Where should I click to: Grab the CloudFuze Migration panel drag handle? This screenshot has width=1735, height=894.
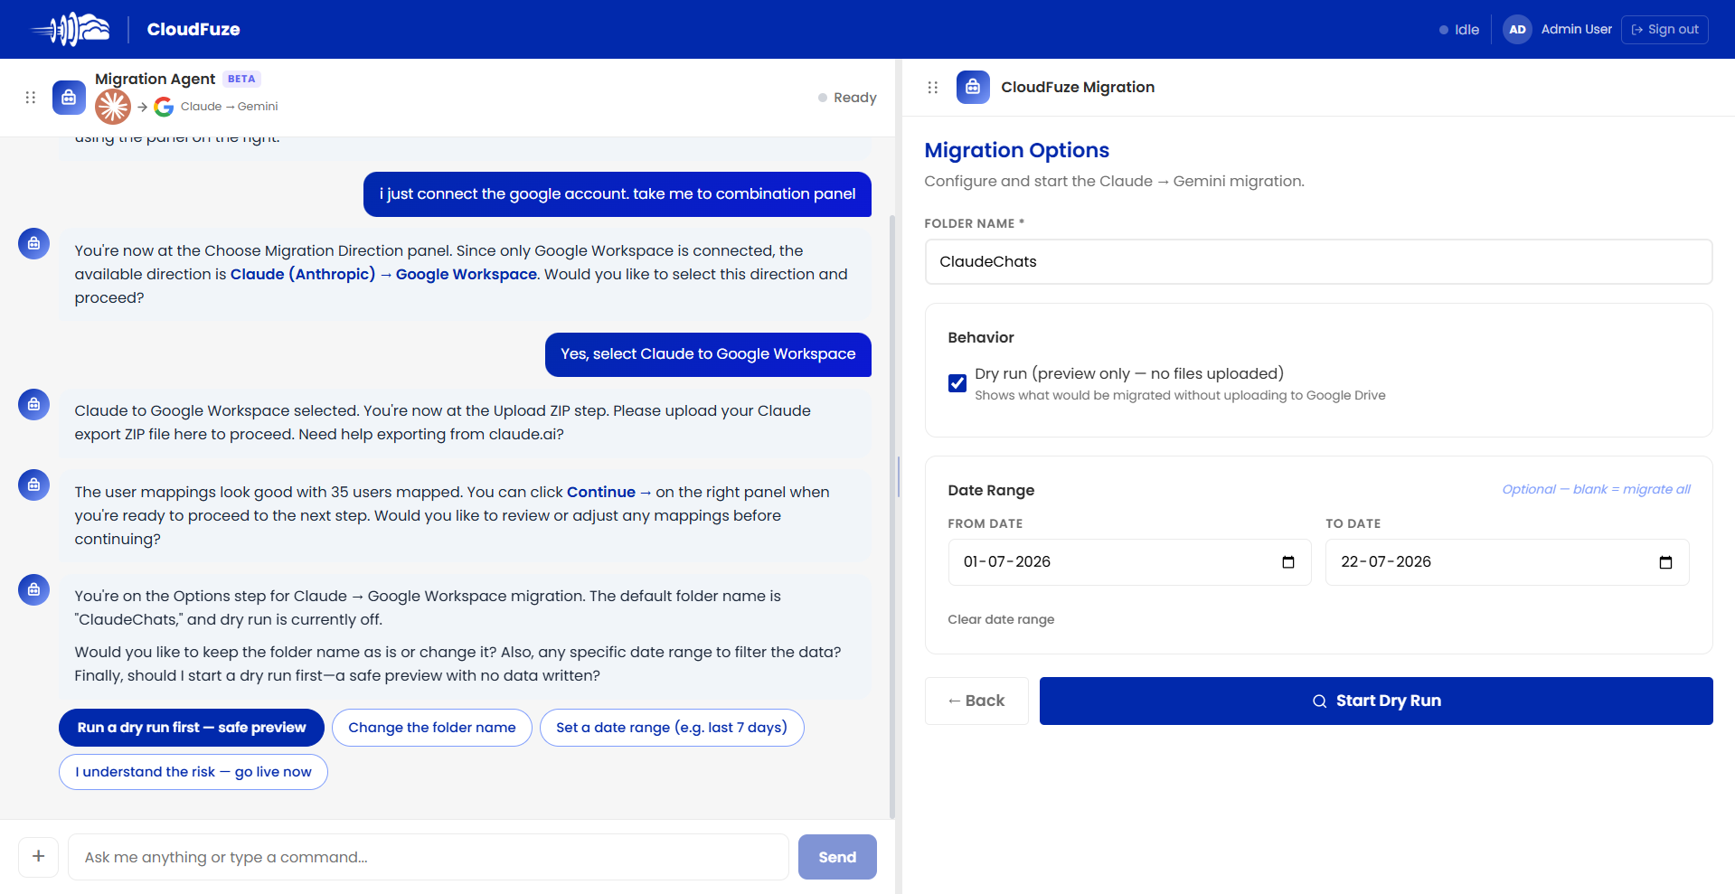932,87
